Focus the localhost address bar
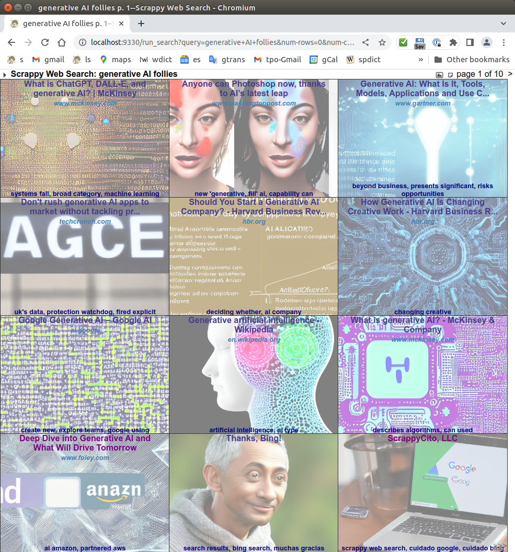 (222, 42)
